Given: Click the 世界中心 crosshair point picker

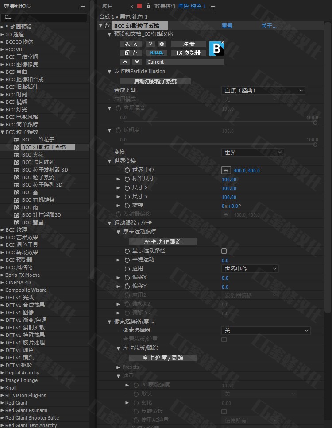Looking at the screenshot, I should 226,171.
